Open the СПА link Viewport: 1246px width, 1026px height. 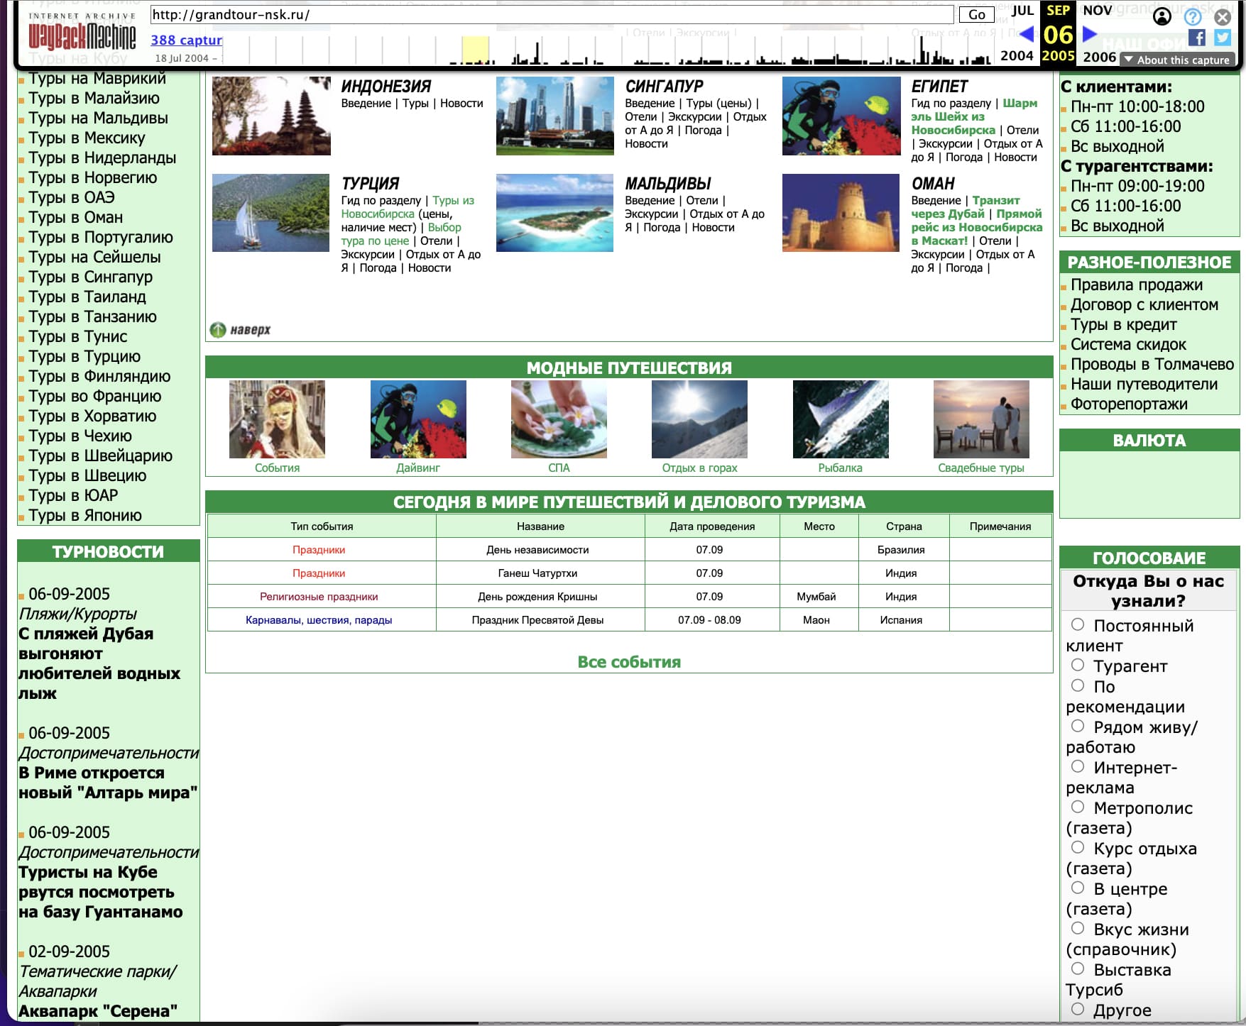[559, 468]
